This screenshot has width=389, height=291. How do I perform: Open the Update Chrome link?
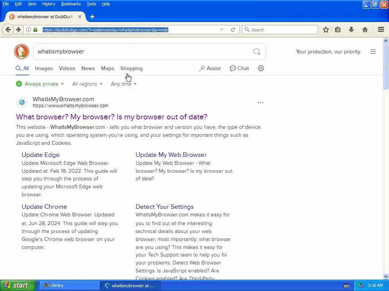(x=44, y=207)
